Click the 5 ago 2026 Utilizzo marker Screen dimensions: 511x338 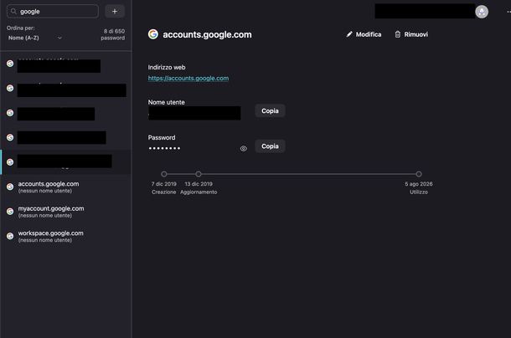419,174
